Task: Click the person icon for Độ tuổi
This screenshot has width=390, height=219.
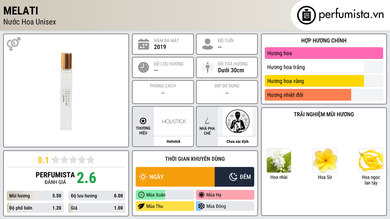Action: [208, 44]
